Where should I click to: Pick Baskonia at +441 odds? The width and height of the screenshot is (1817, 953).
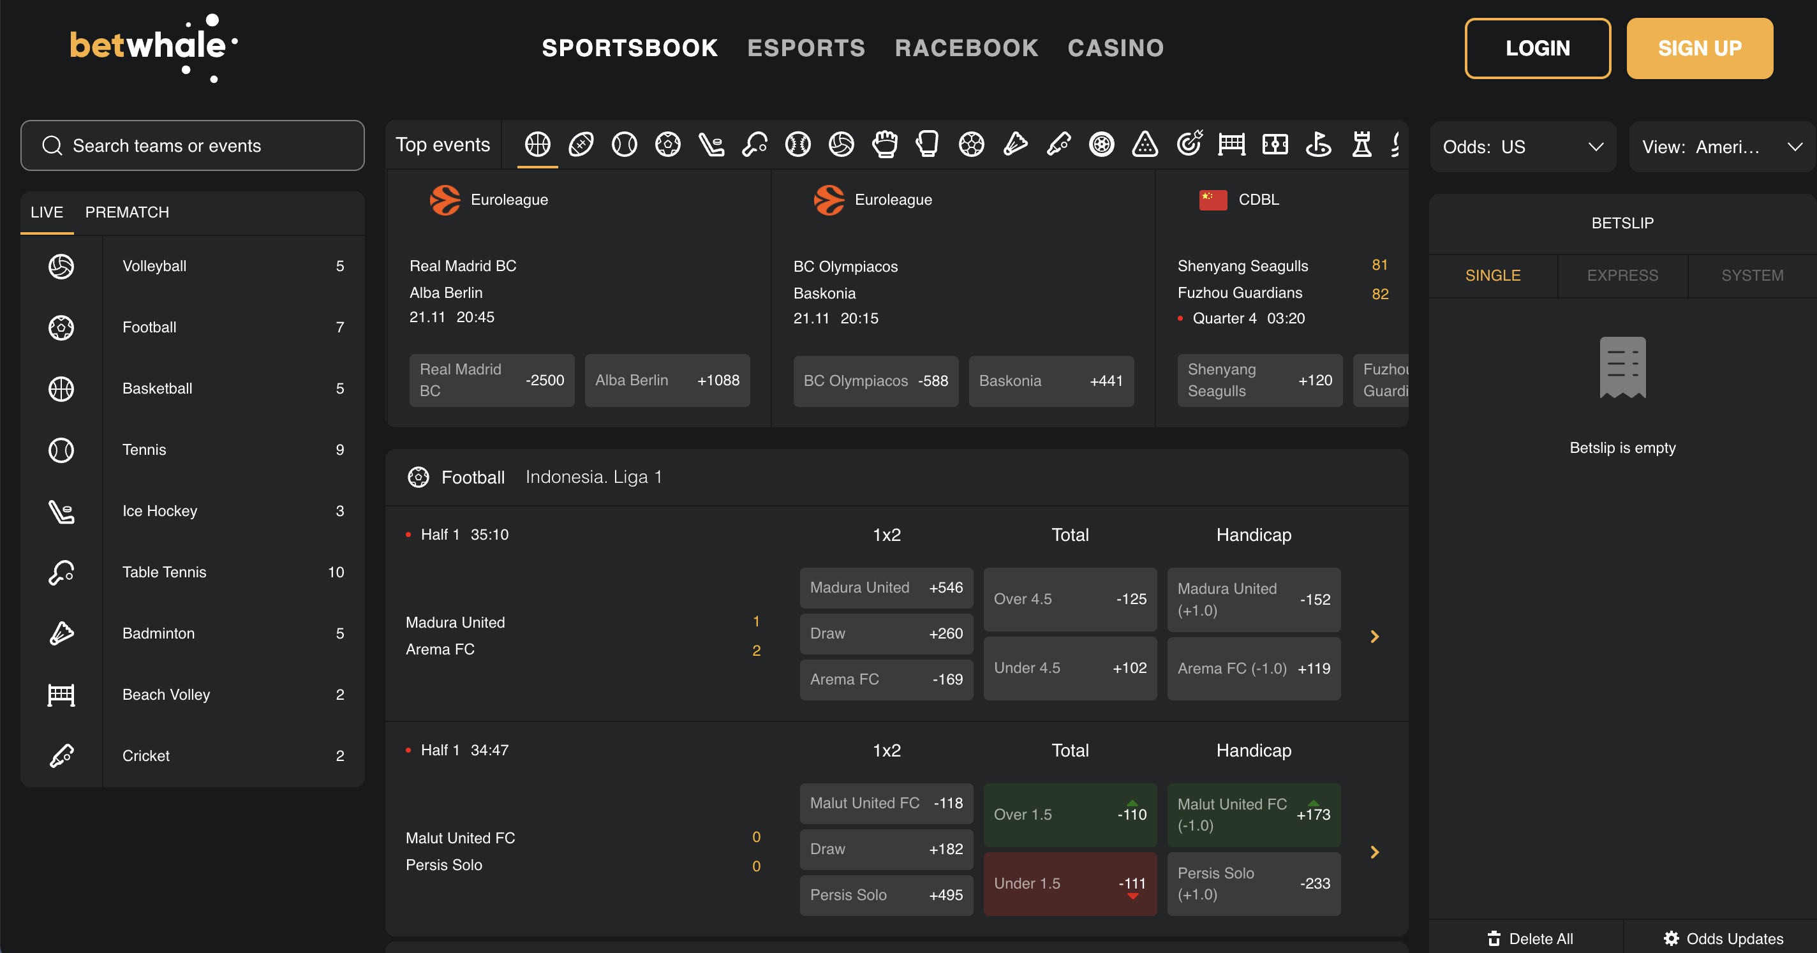tap(1051, 381)
